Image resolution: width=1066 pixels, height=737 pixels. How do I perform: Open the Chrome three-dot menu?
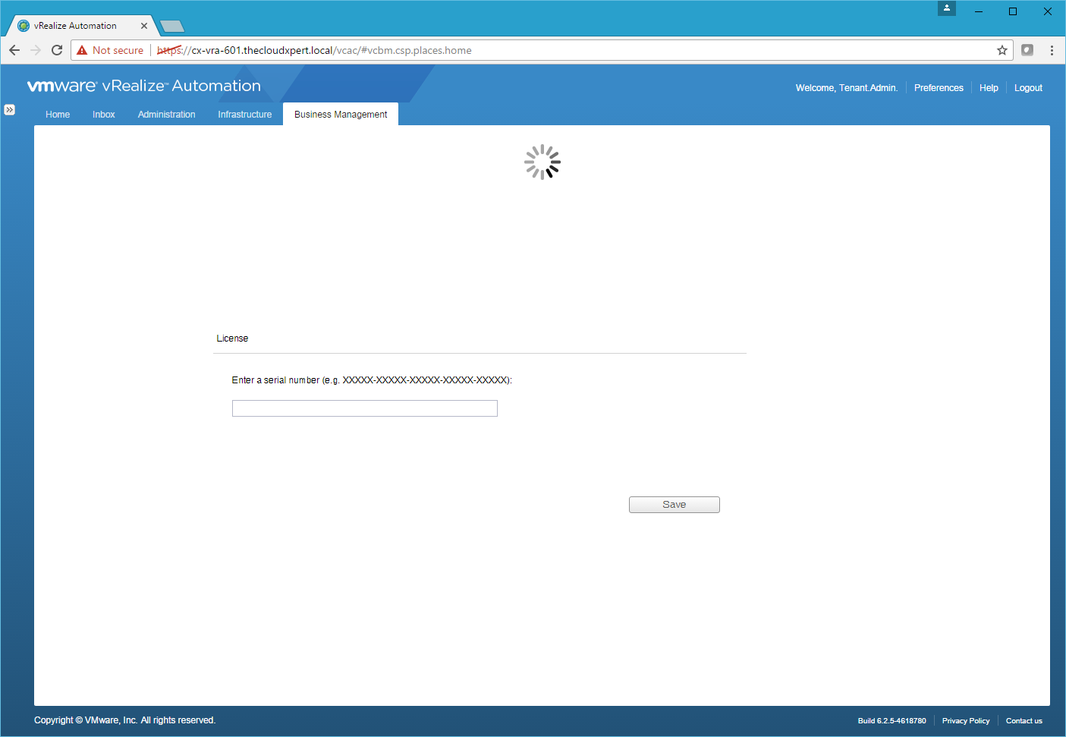[x=1052, y=50]
